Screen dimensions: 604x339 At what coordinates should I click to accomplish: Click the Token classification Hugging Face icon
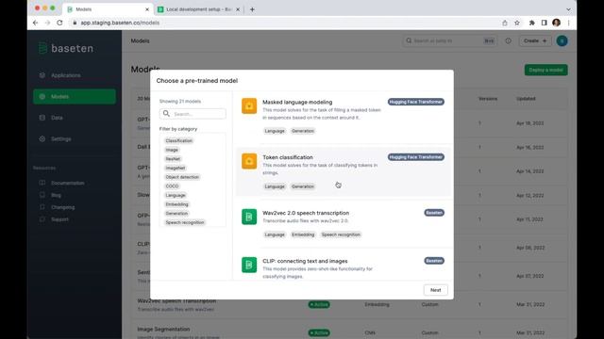249,161
